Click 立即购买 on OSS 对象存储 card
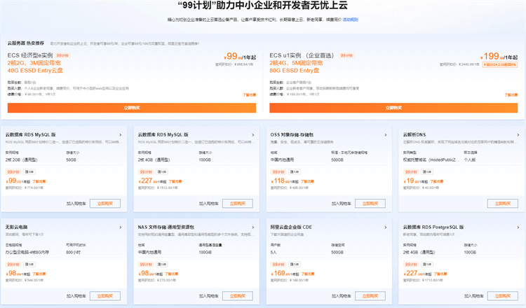 point(370,204)
